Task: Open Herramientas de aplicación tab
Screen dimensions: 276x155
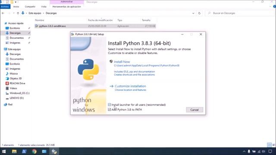Action: click(x=67, y=6)
